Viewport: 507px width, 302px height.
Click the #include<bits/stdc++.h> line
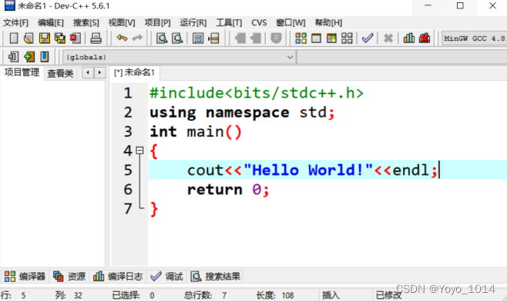(x=257, y=93)
